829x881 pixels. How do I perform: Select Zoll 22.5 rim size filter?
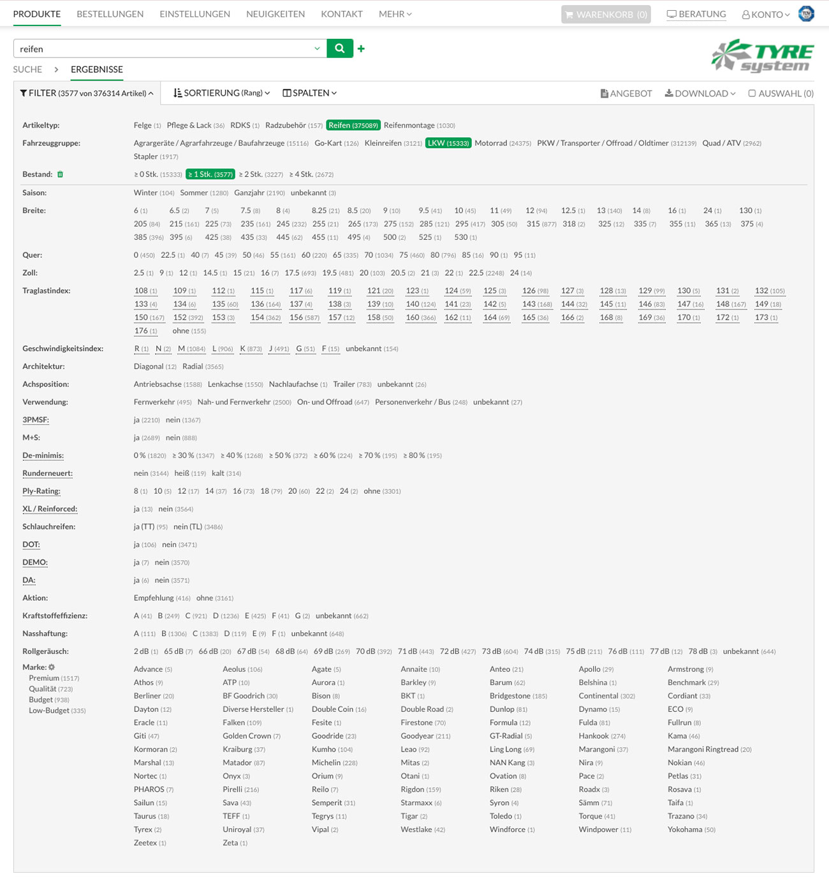point(487,272)
